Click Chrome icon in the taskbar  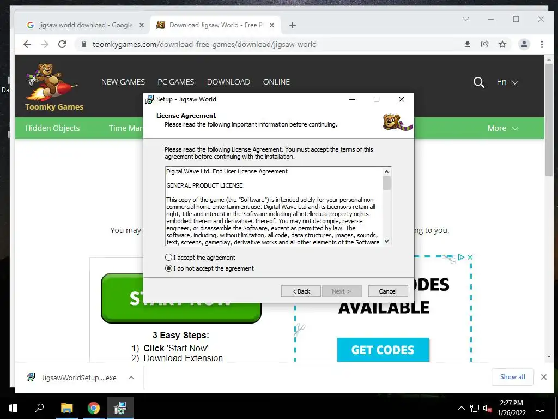94,408
